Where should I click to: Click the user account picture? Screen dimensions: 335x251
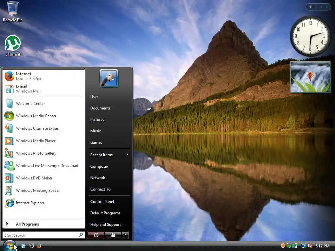pos(109,78)
